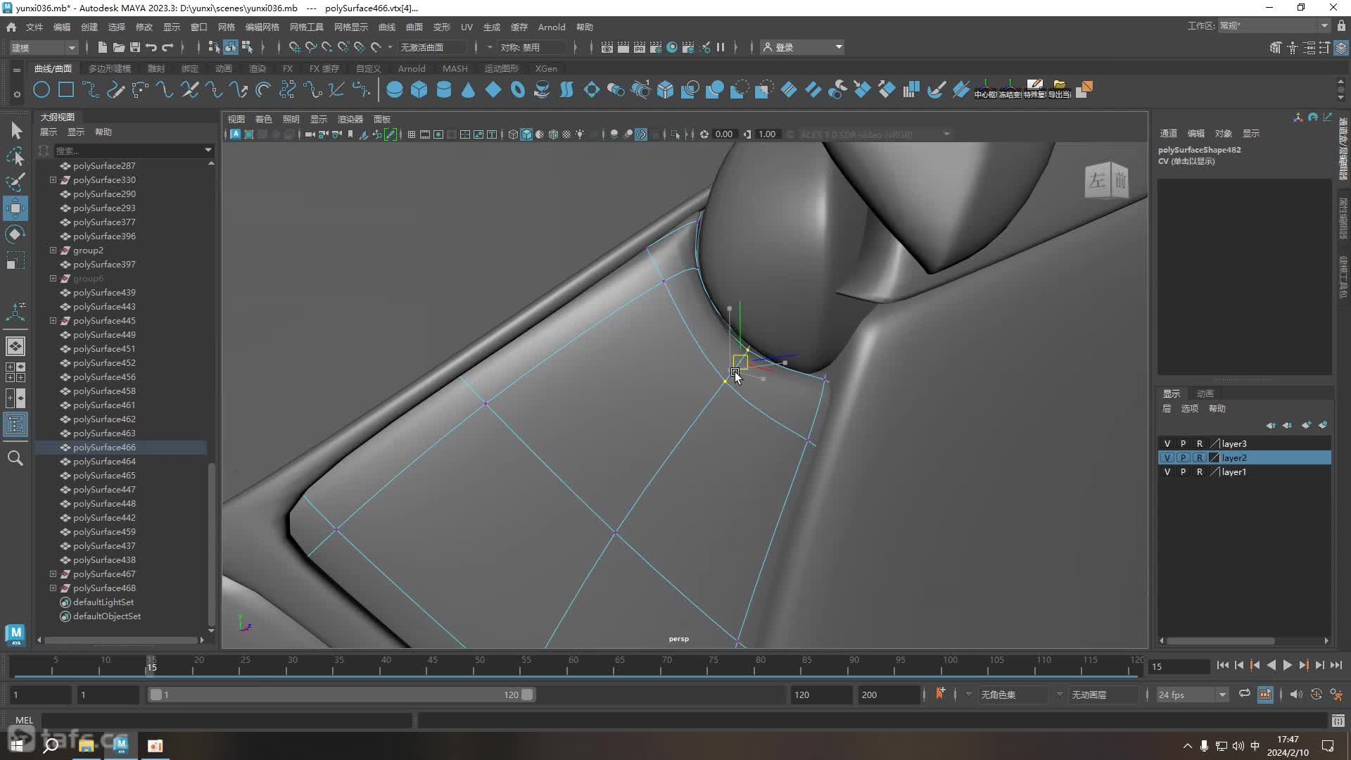Switch to the 多边形建模 shelf tab
The image size is (1351, 760).
(110, 69)
